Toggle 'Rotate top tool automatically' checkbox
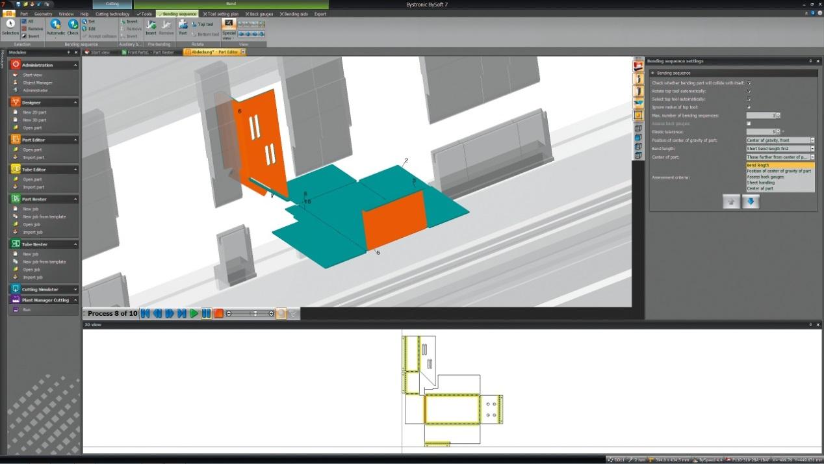The height and width of the screenshot is (464, 824). coord(749,91)
